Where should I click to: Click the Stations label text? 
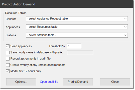[11, 35]
